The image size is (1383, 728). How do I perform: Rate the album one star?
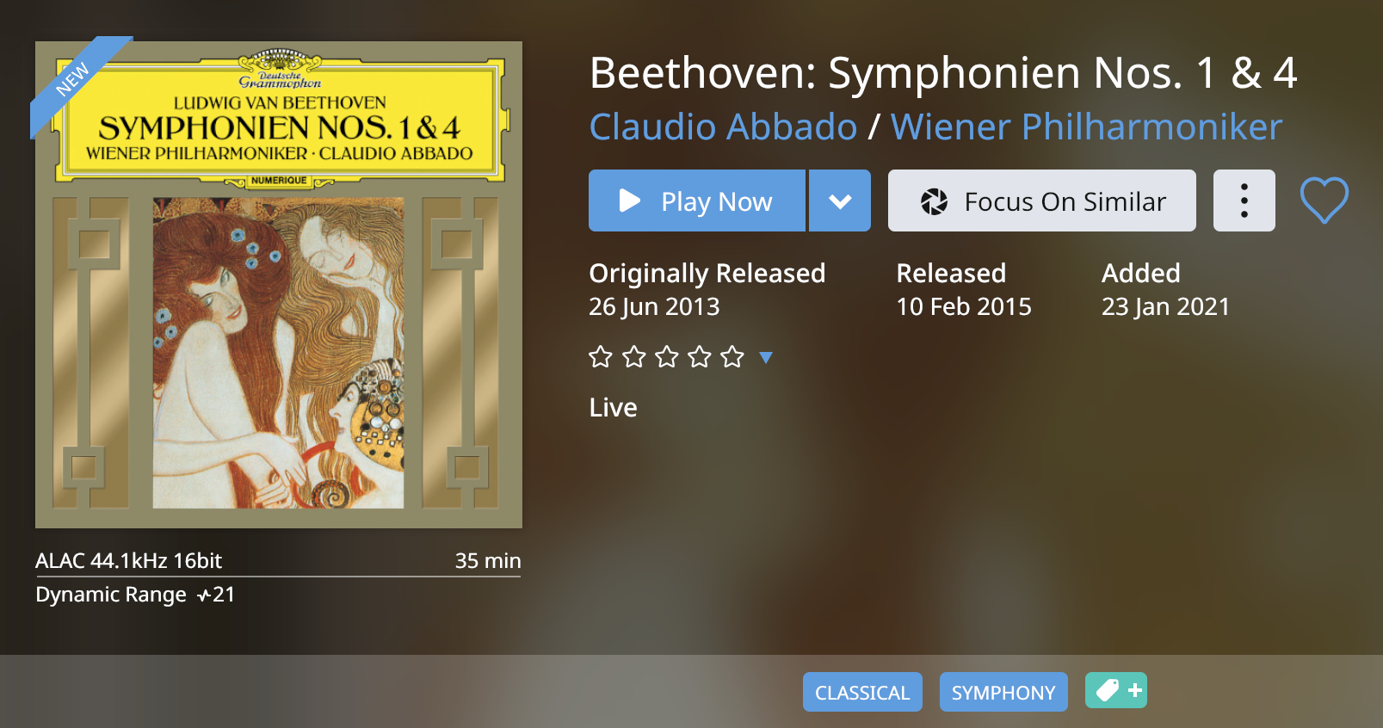pos(601,356)
